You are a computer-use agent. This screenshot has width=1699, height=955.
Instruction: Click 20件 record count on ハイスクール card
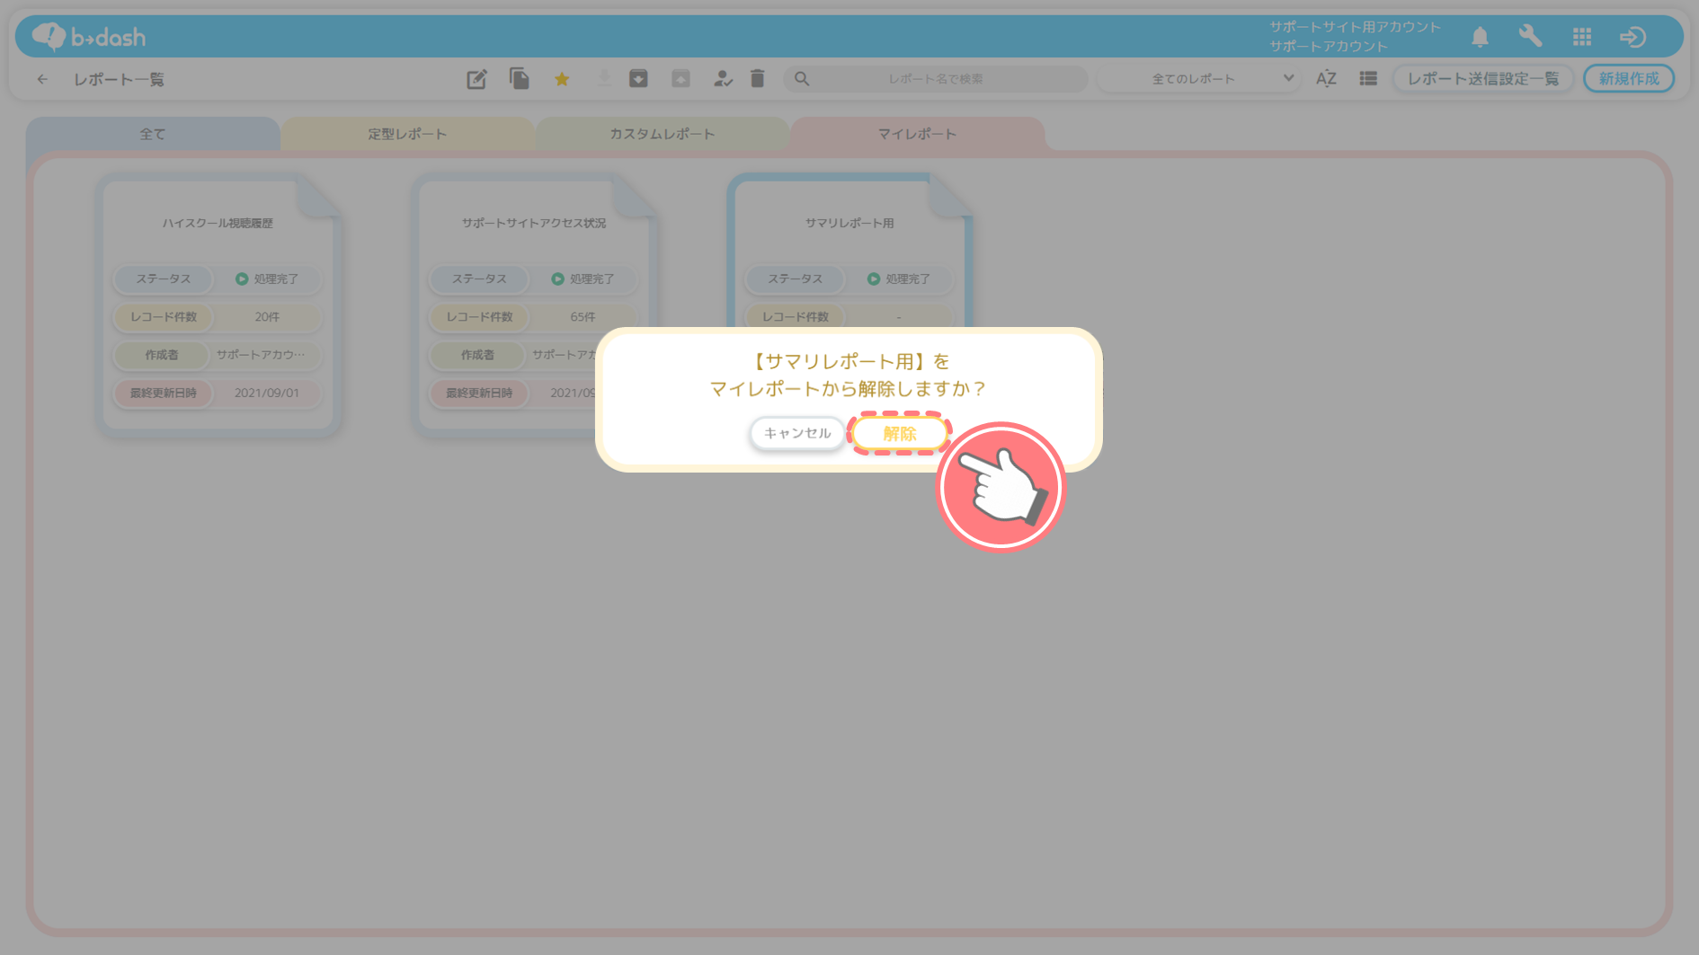pyautogui.click(x=267, y=317)
